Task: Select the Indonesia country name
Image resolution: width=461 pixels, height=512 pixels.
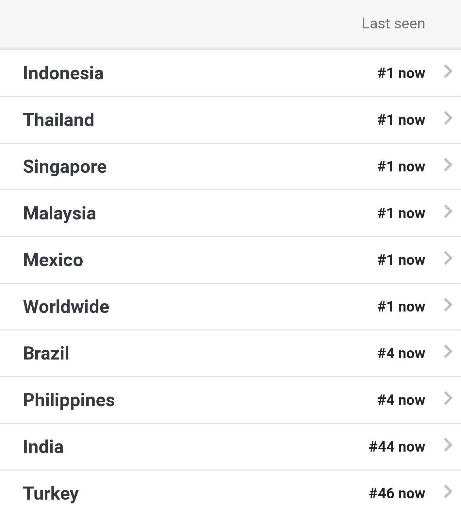Action: click(x=63, y=73)
